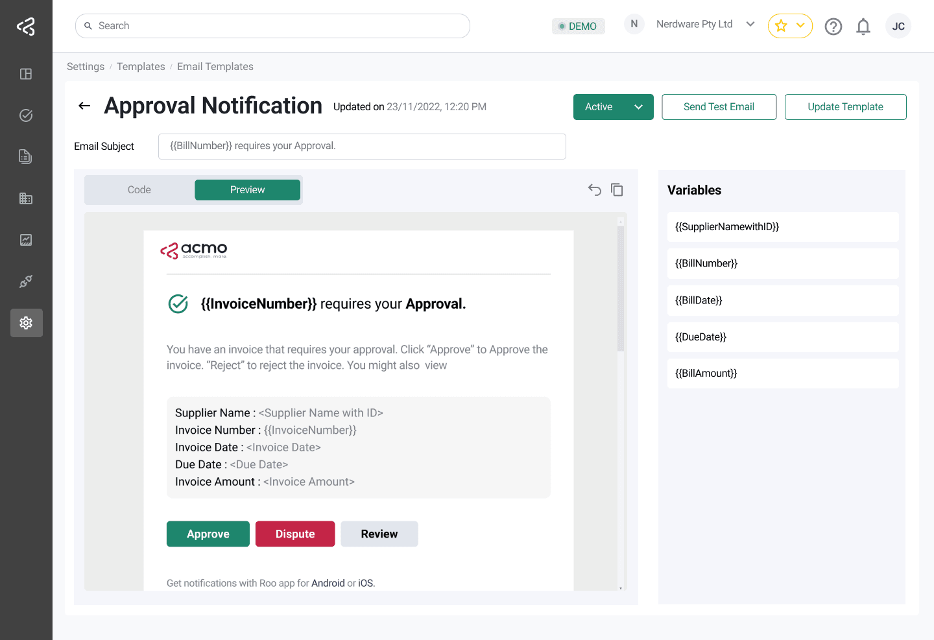Screen dimensions: 934x640
Task: Select the Approvals checkmark icon in sidebar
Action: pos(26,115)
